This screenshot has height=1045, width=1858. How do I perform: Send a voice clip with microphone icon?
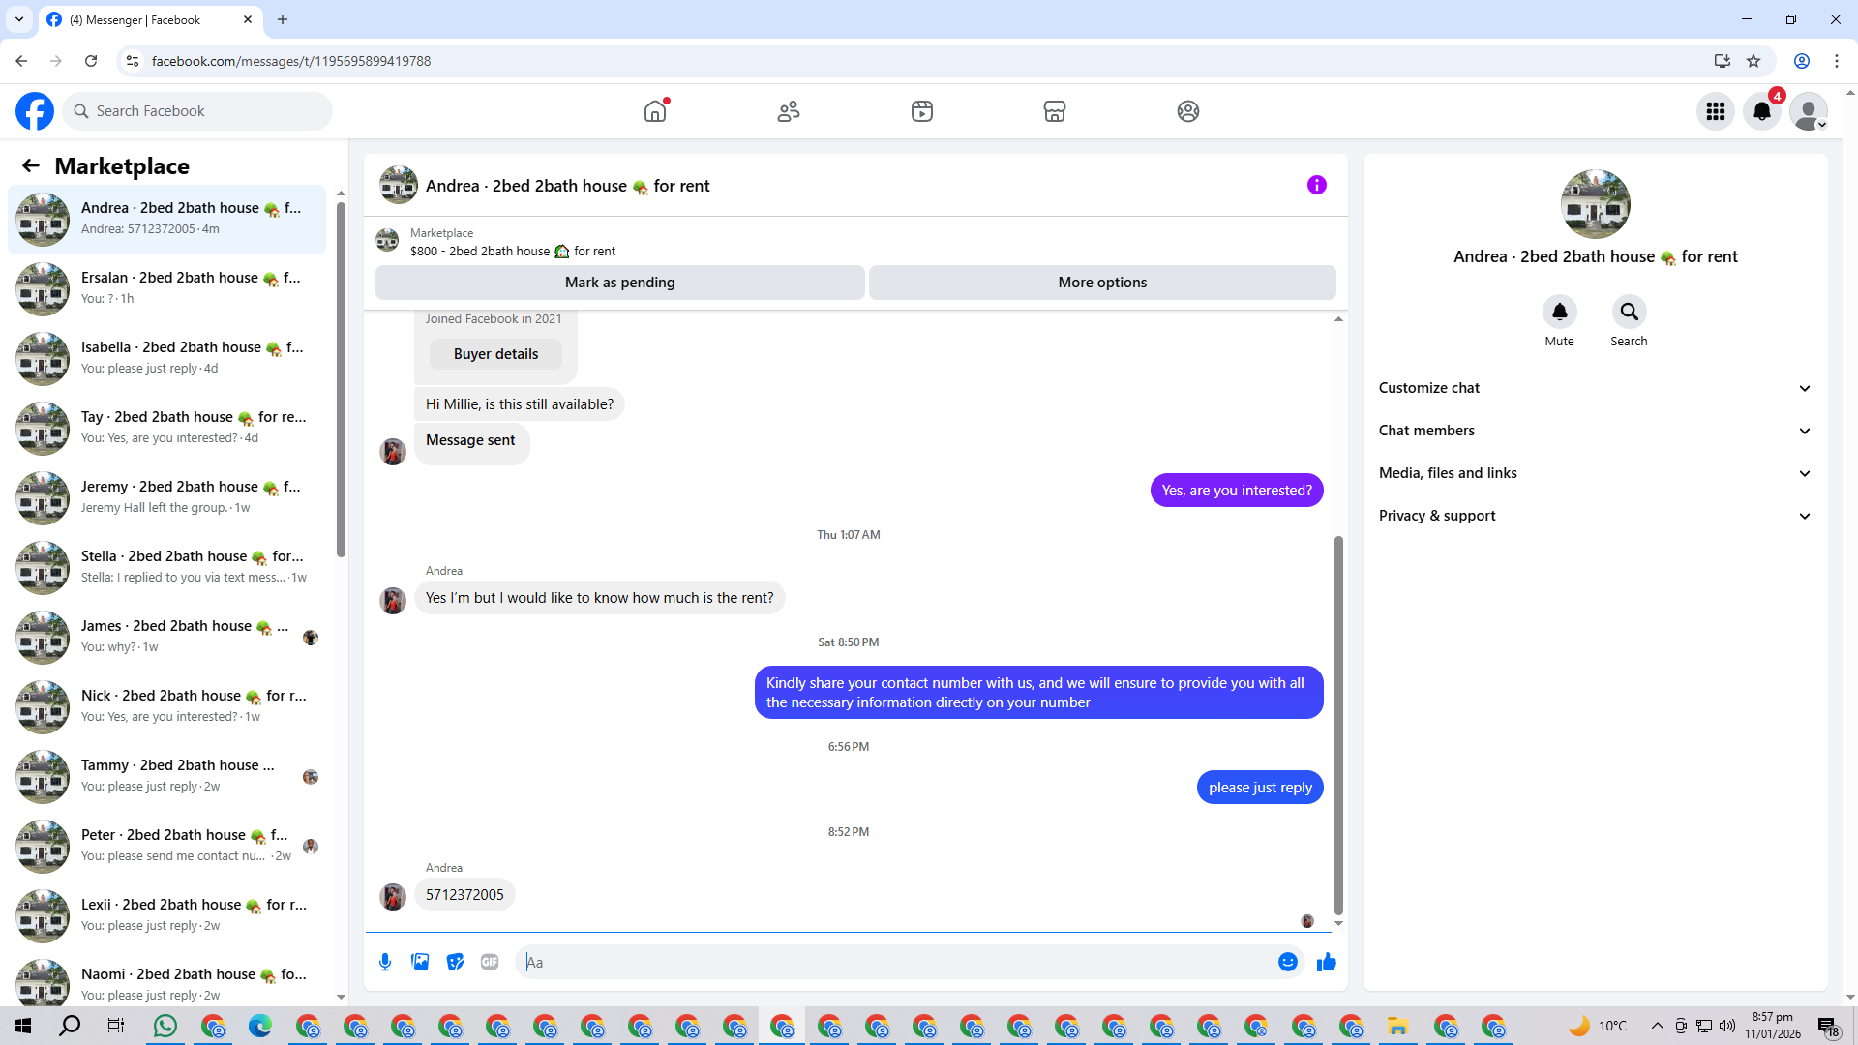(x=385, y=962)
